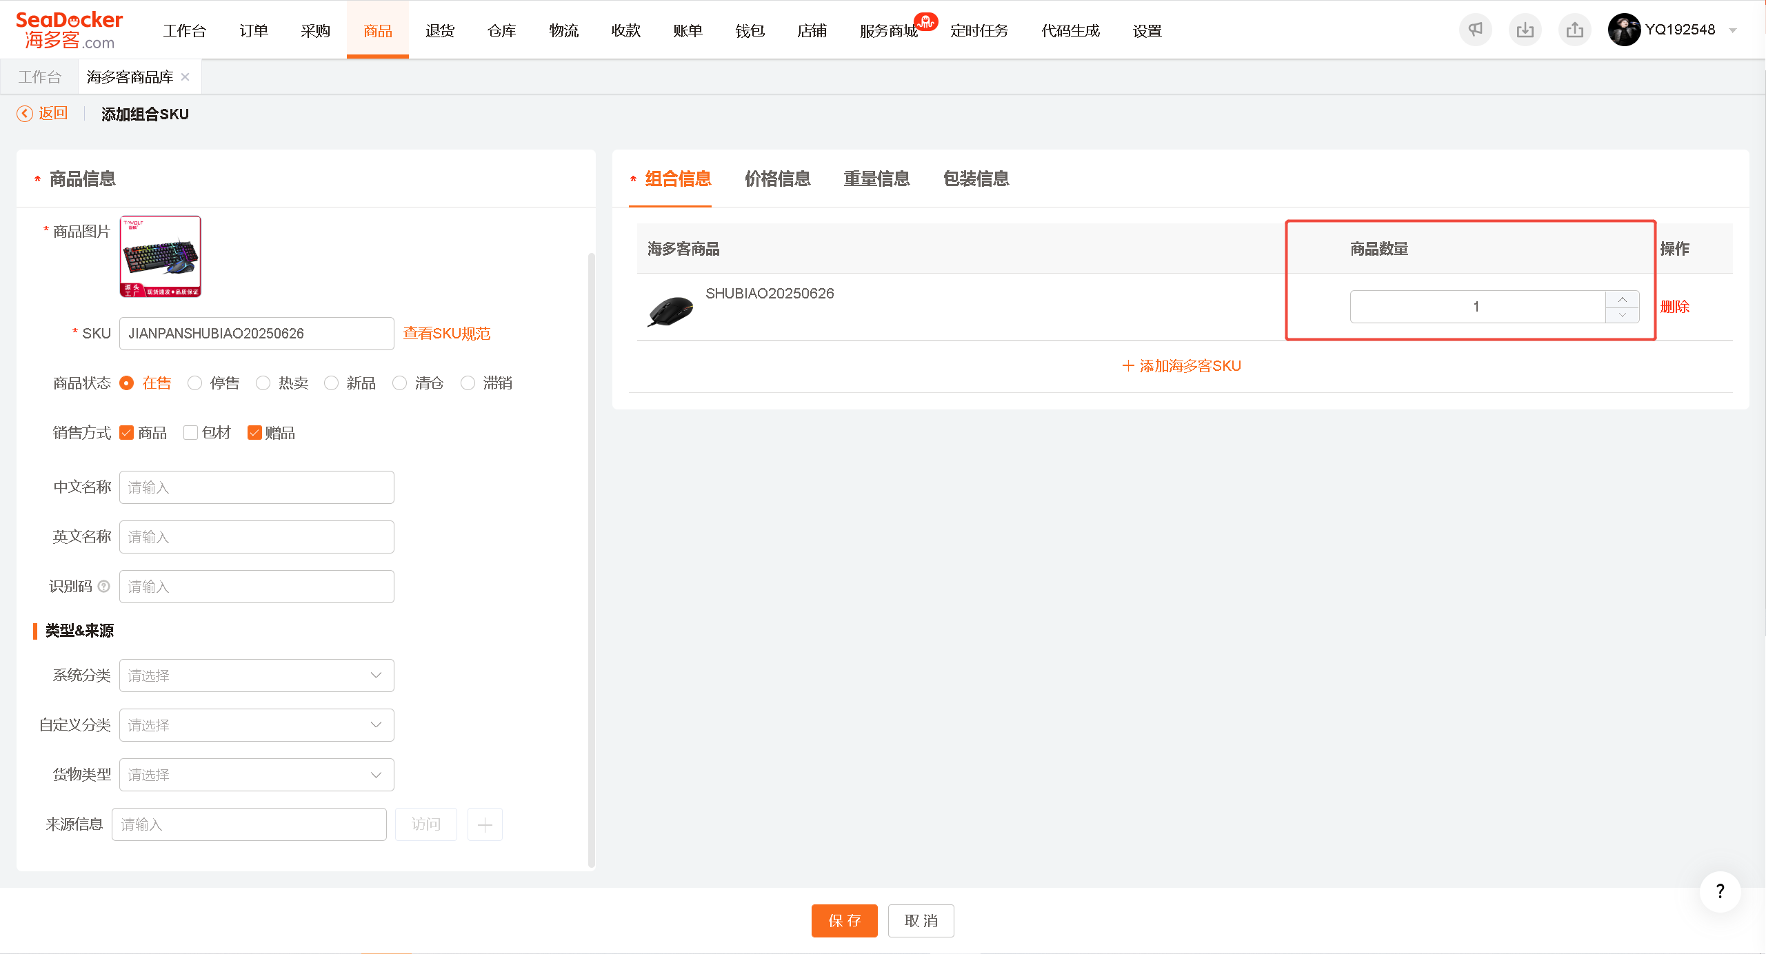
Task: Click the 中文名称 input field
Action: click(x=257, y=487)
